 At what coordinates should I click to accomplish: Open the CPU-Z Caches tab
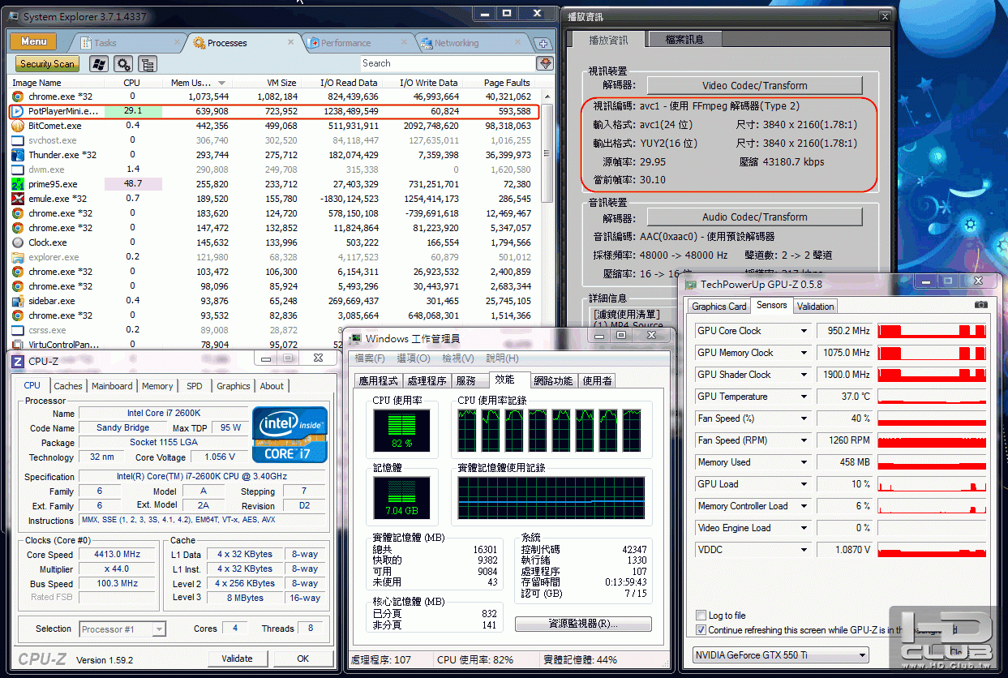68,386
